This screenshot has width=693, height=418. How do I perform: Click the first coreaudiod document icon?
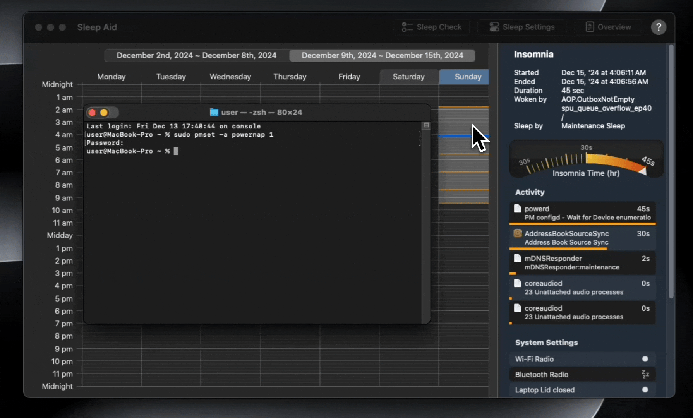point(518,283)
